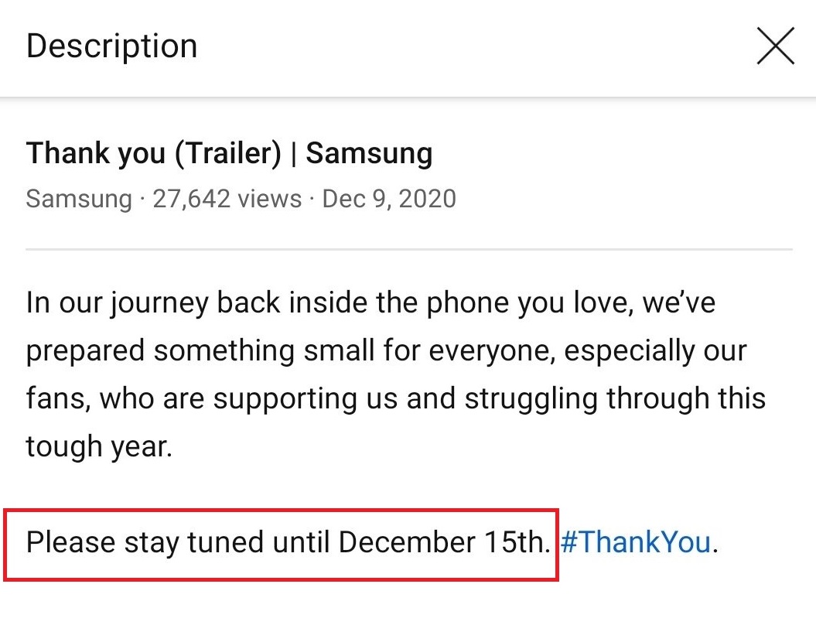Screen dimensions: 816x625
Task: Click the Description header title
Action: [111, 46]
